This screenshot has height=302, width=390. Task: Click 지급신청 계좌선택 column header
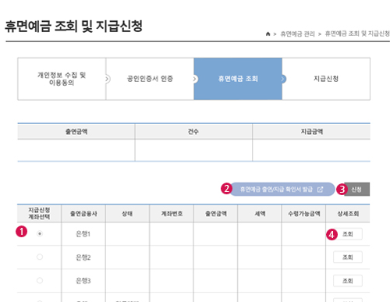(x=39, y=214)
